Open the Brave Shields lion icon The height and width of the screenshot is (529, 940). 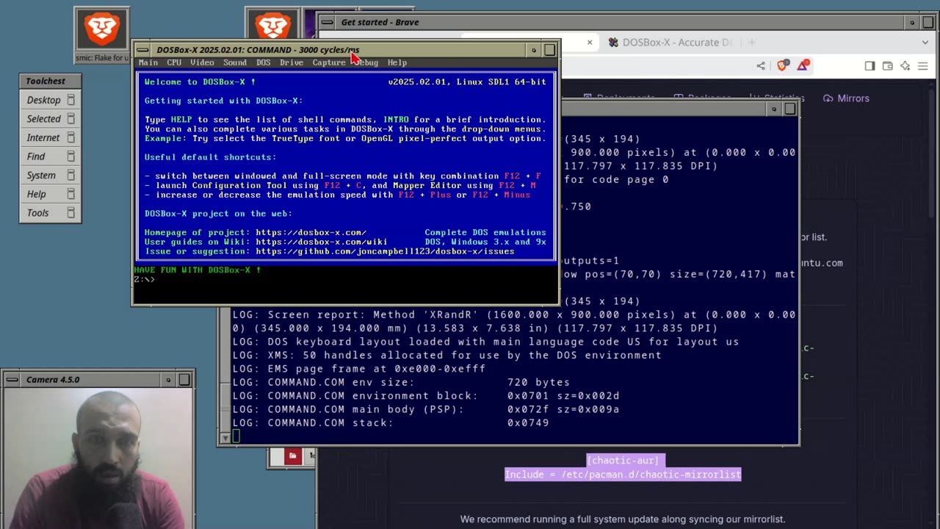point(783,65)
